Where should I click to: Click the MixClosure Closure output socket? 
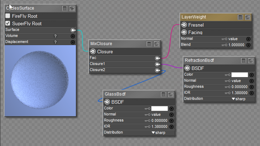pos(93,52)
